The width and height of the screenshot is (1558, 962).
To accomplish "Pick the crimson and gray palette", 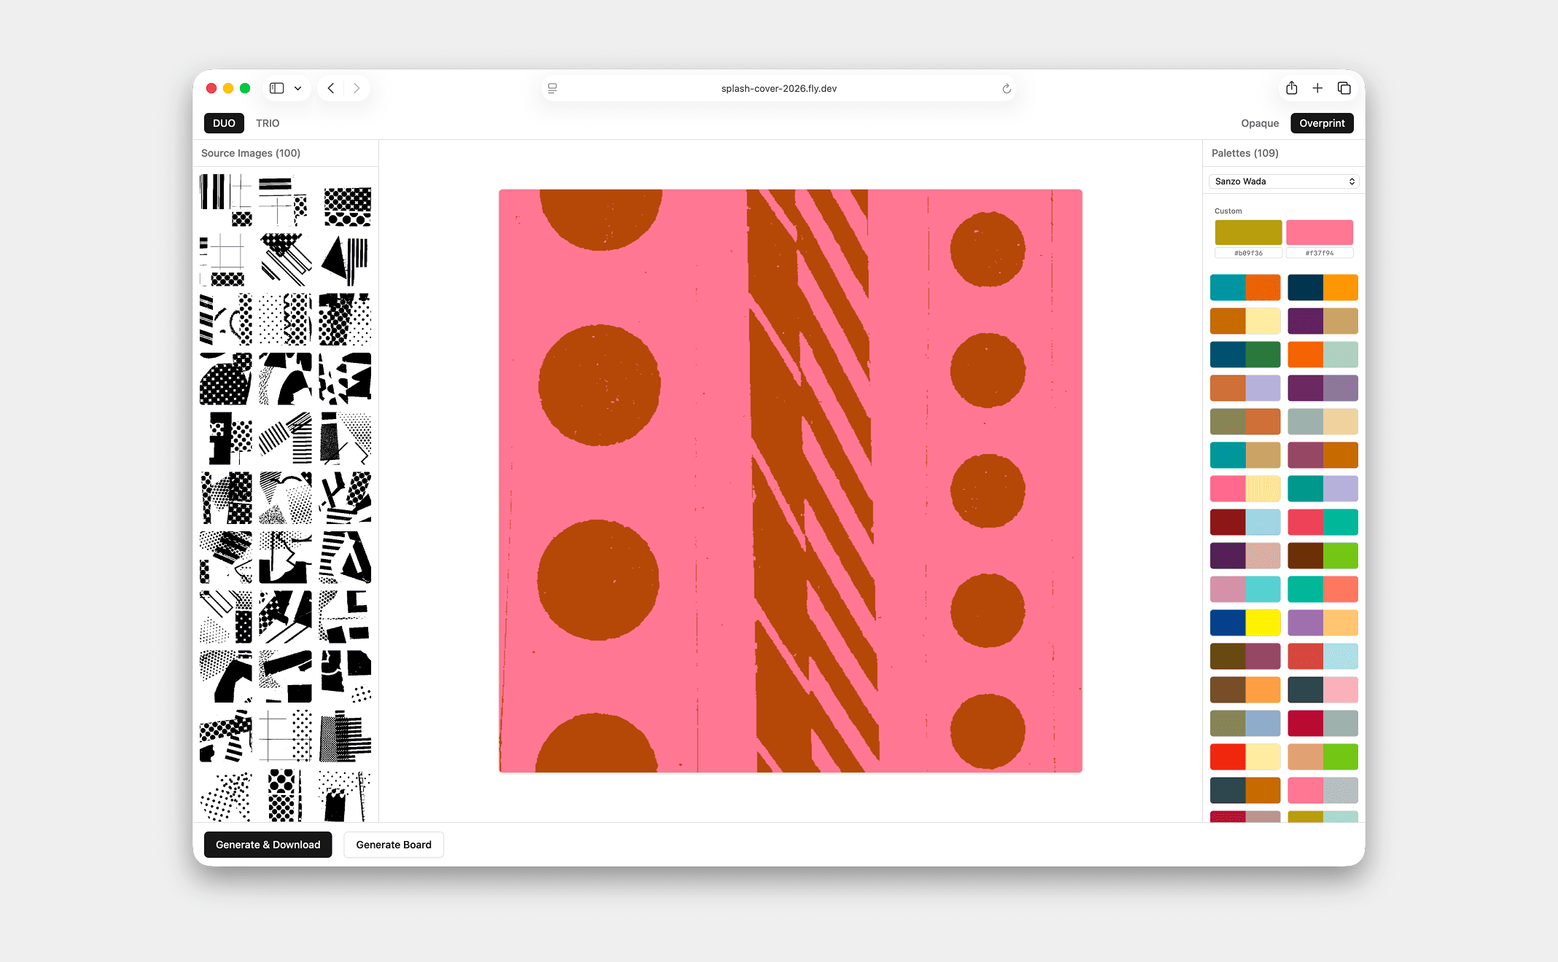I will (1323, 724).
